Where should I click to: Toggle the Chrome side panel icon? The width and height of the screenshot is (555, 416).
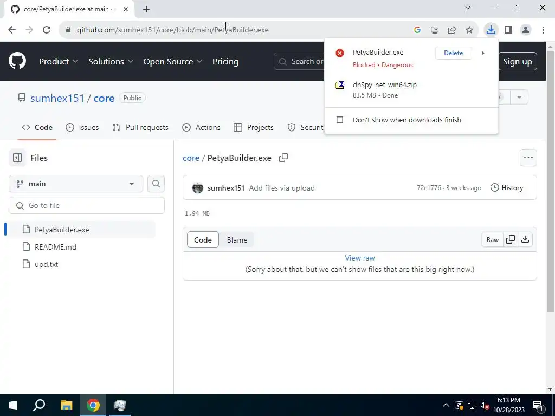(508, 30)
